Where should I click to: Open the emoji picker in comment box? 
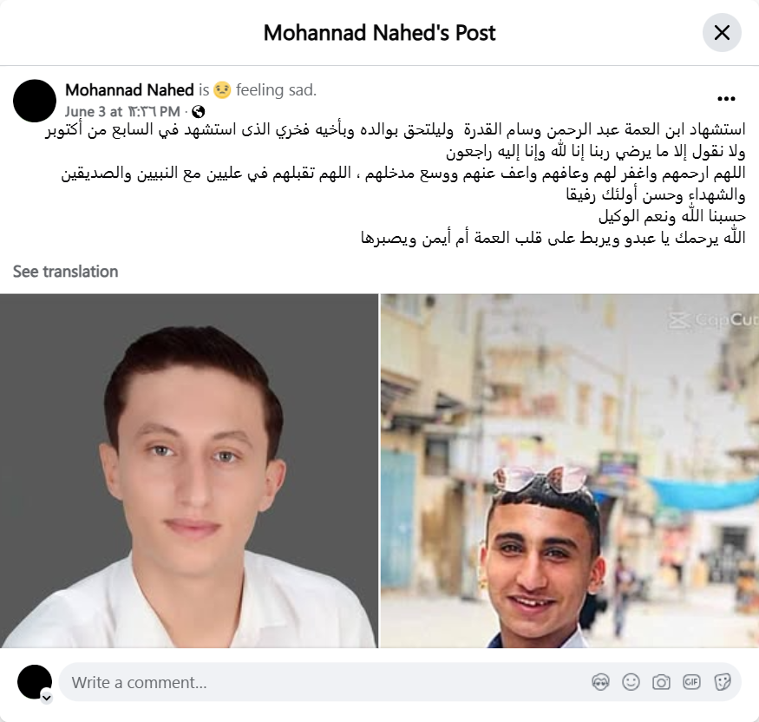tap(631, 682)
